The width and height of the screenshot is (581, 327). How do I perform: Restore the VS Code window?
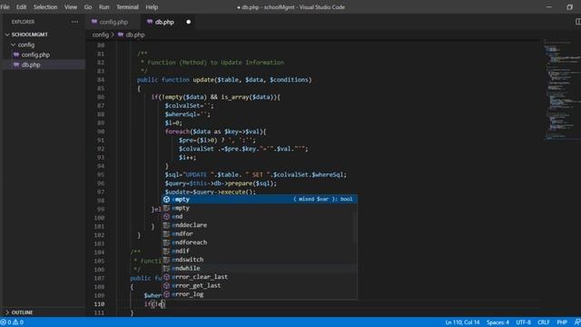coord(569,7)
